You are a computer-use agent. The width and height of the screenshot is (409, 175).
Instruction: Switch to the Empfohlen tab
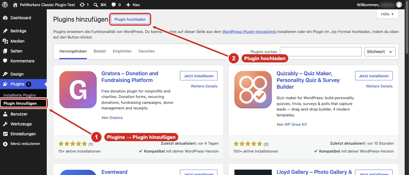tap(122, 51)
